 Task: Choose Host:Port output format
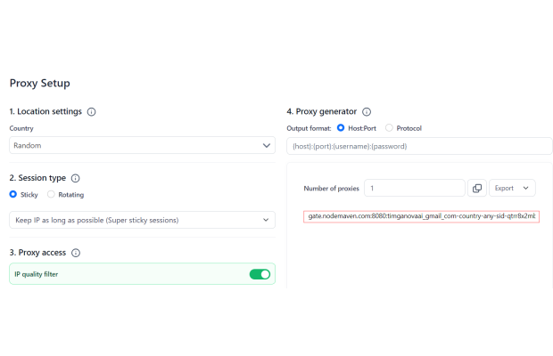pos(341,128)
